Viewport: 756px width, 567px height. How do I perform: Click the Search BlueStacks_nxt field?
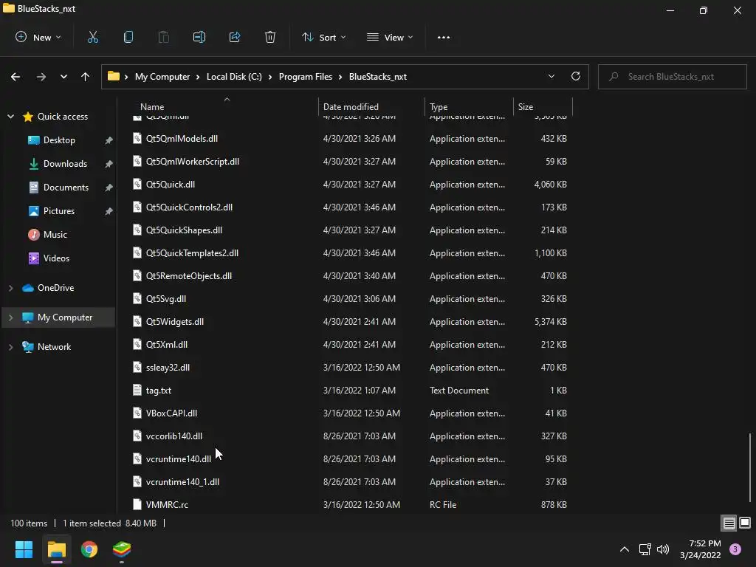(672, 77)
